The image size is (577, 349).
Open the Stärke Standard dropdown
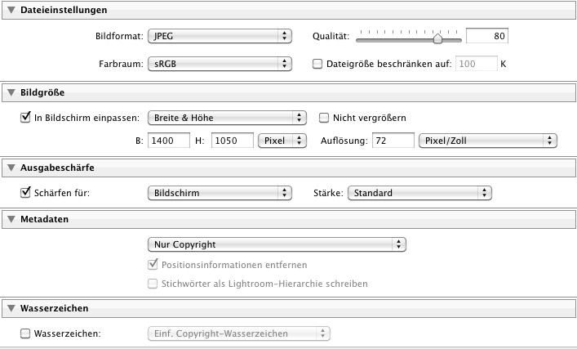pyautogui.click(x=419, y=193)
